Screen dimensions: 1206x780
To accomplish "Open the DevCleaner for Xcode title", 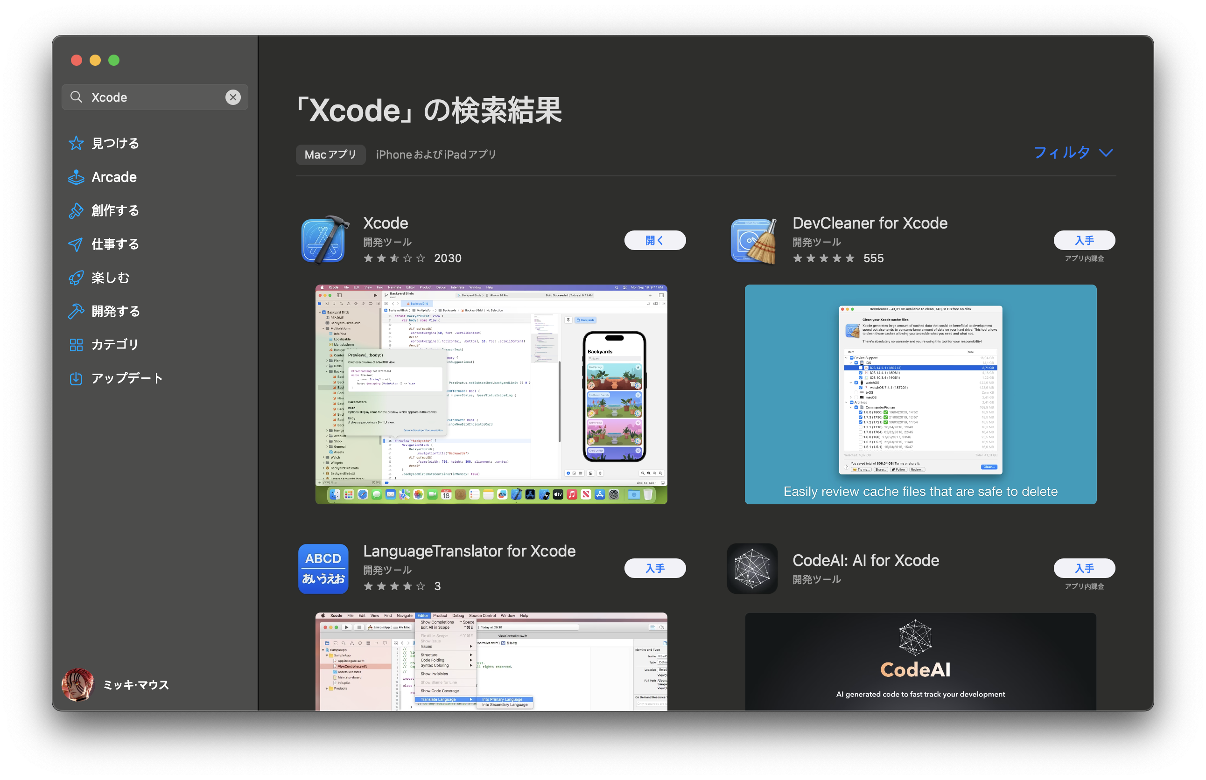I will (x=870, y=223).
